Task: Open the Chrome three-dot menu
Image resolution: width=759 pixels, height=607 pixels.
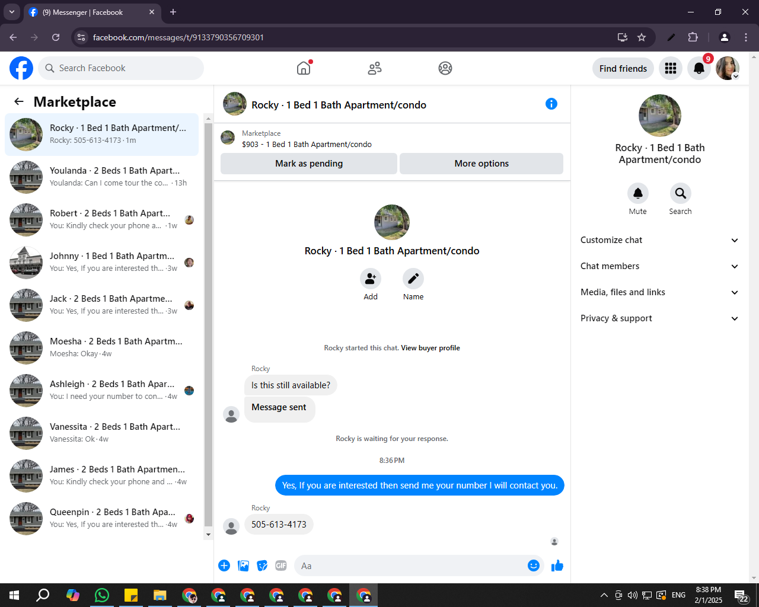Action: 746,37
